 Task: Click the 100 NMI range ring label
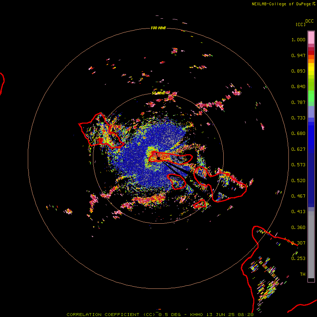tap(158, 28)
